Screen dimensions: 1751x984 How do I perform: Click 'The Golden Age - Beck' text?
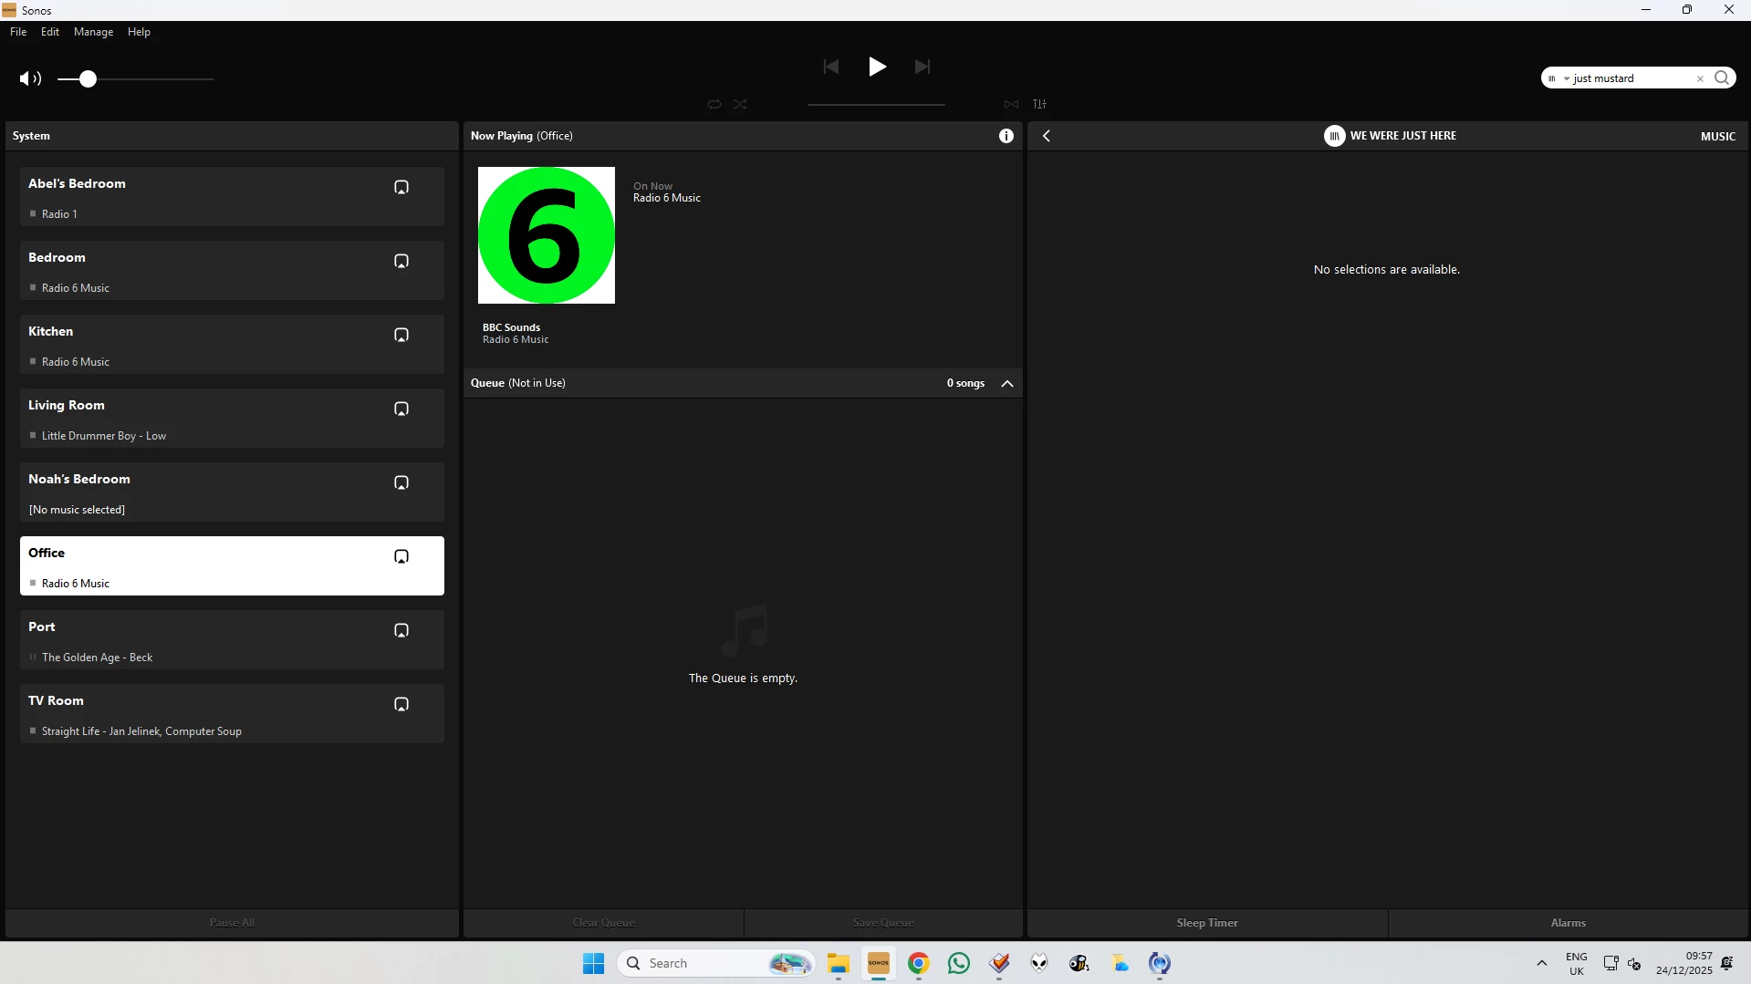click(x=97, y=658)
